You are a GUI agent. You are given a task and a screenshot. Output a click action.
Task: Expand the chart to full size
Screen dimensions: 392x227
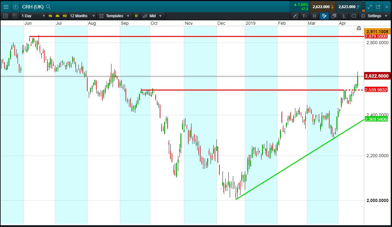(x=370, y=7)
